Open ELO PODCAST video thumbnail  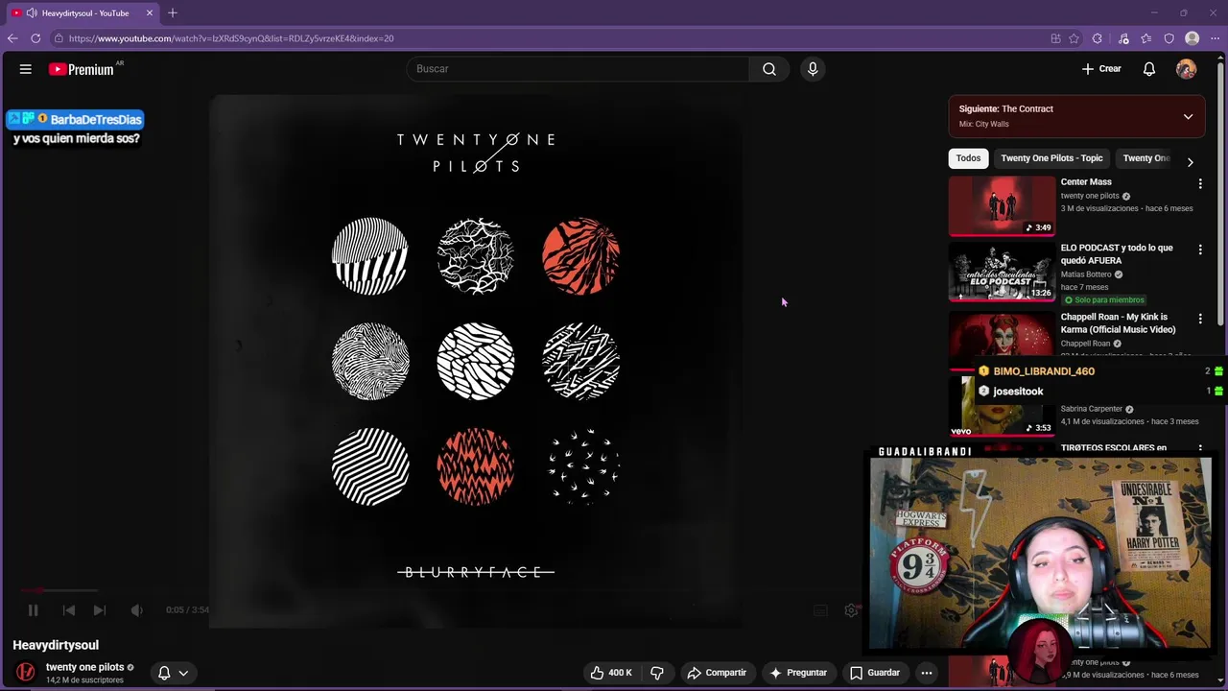coord(1002,272)
